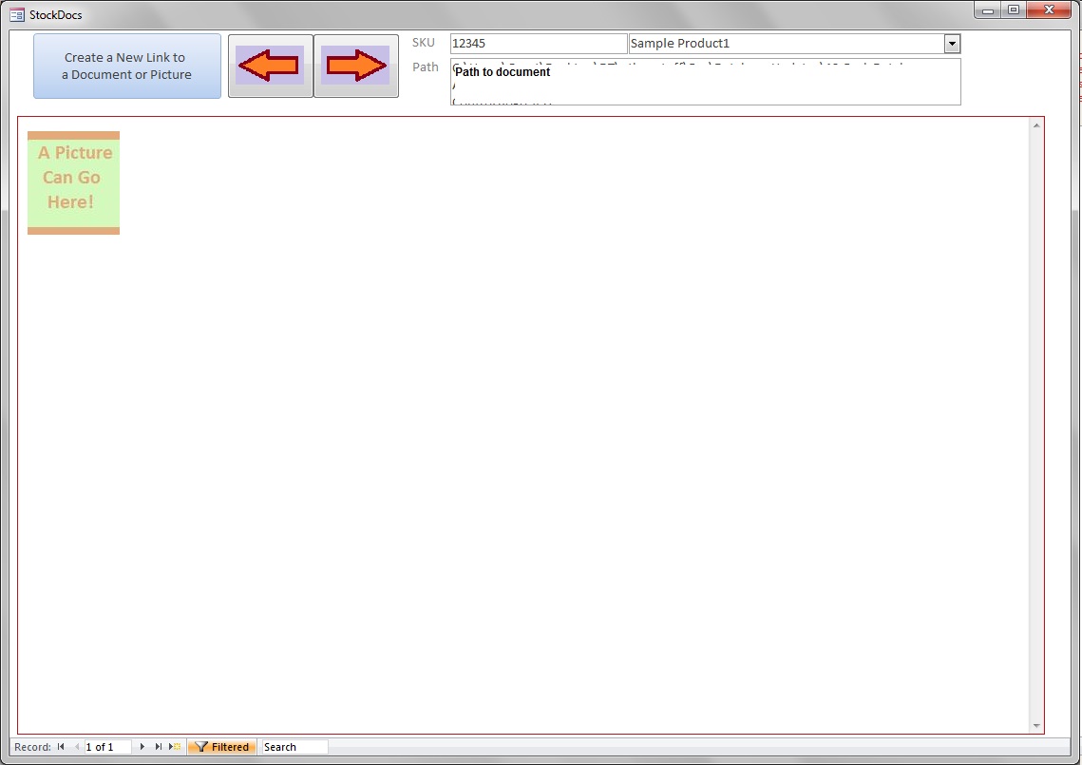Click the scroll up arrow of document pane
1082x765 pixels.
pos(1036,125)
